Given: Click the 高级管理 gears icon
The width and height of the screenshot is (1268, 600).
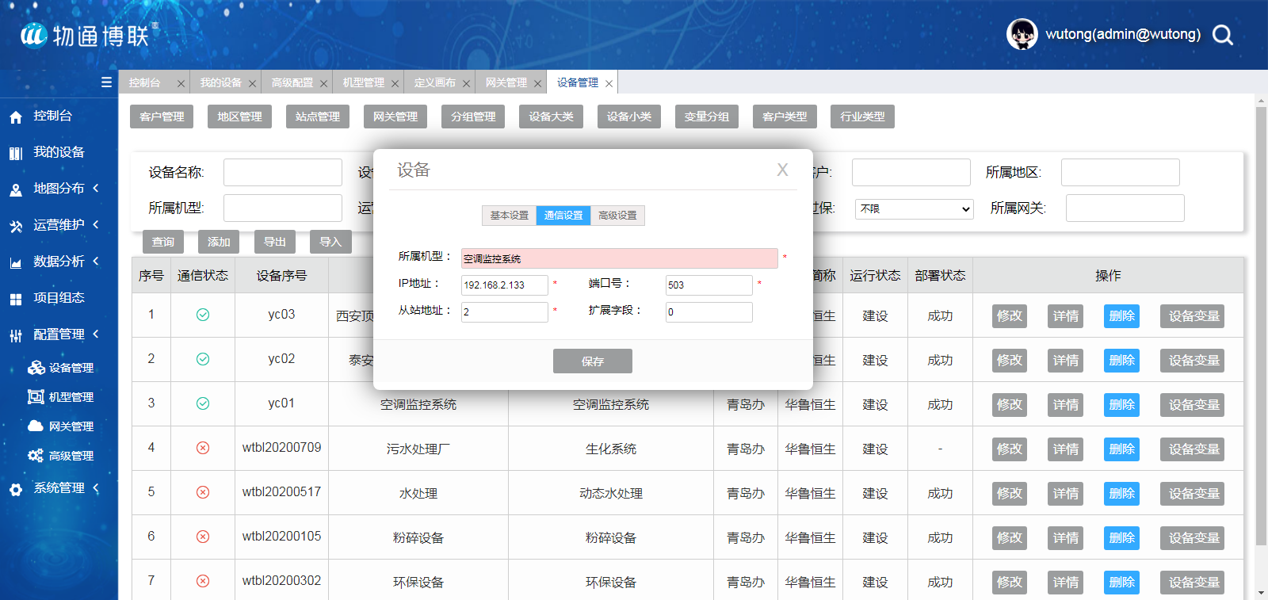Looking at the screenshot, I should 36,455.
